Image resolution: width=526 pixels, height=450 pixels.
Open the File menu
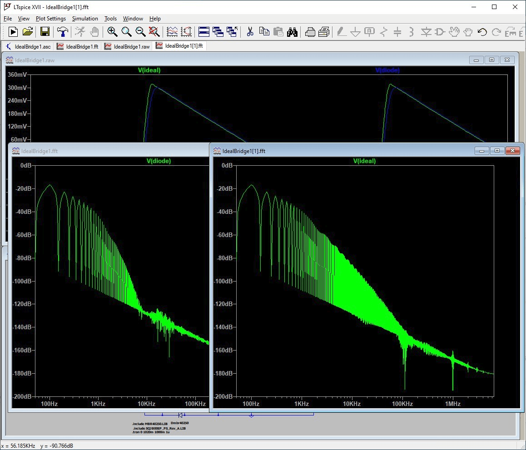(x=7, y=19)
